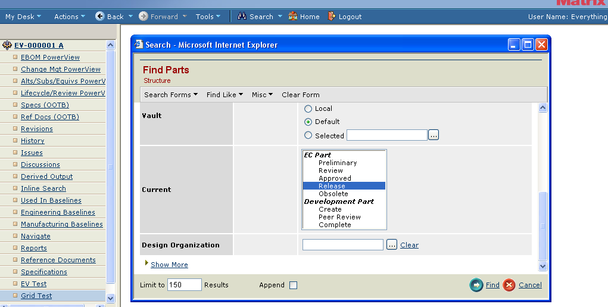Click the green Find arrow icon
Image resolution: width=608 pixels, height=307 pixels.
point(476,285)
